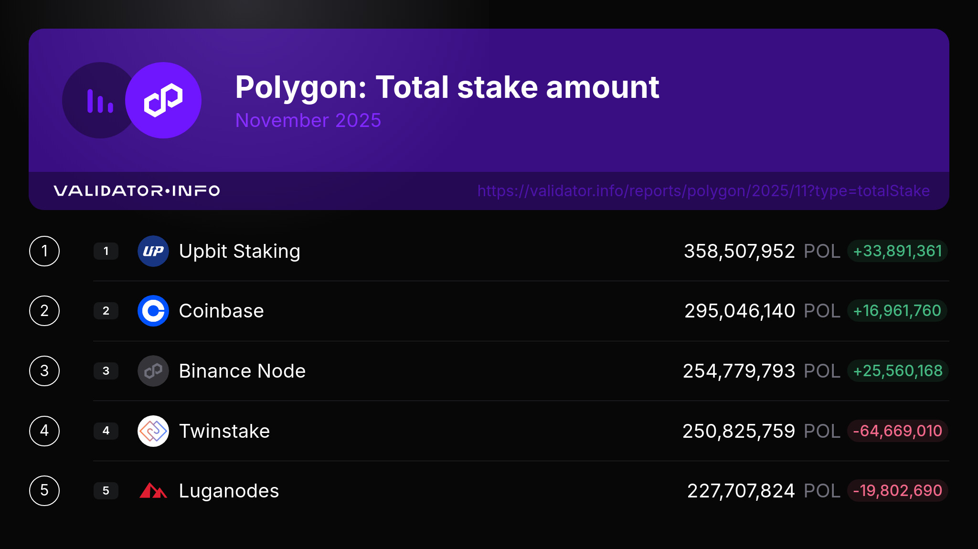978x549 pixels.
Task: Select the circled rank 4 badge
Action: 44,431
